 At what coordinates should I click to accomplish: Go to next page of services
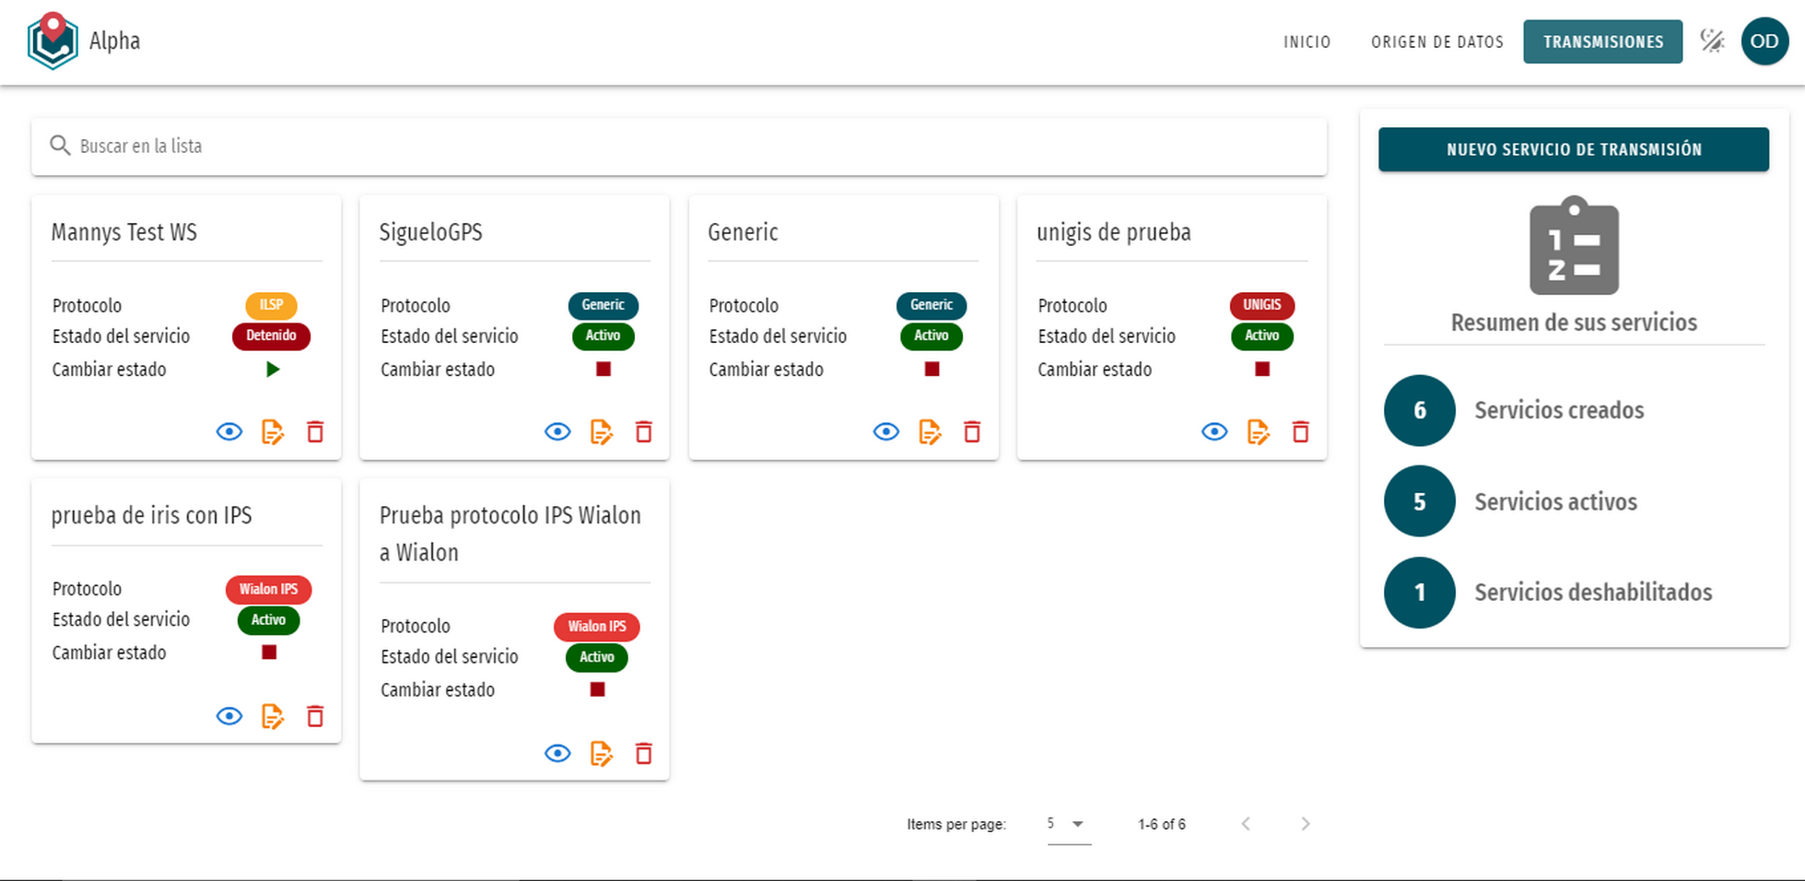[1305, 824]
